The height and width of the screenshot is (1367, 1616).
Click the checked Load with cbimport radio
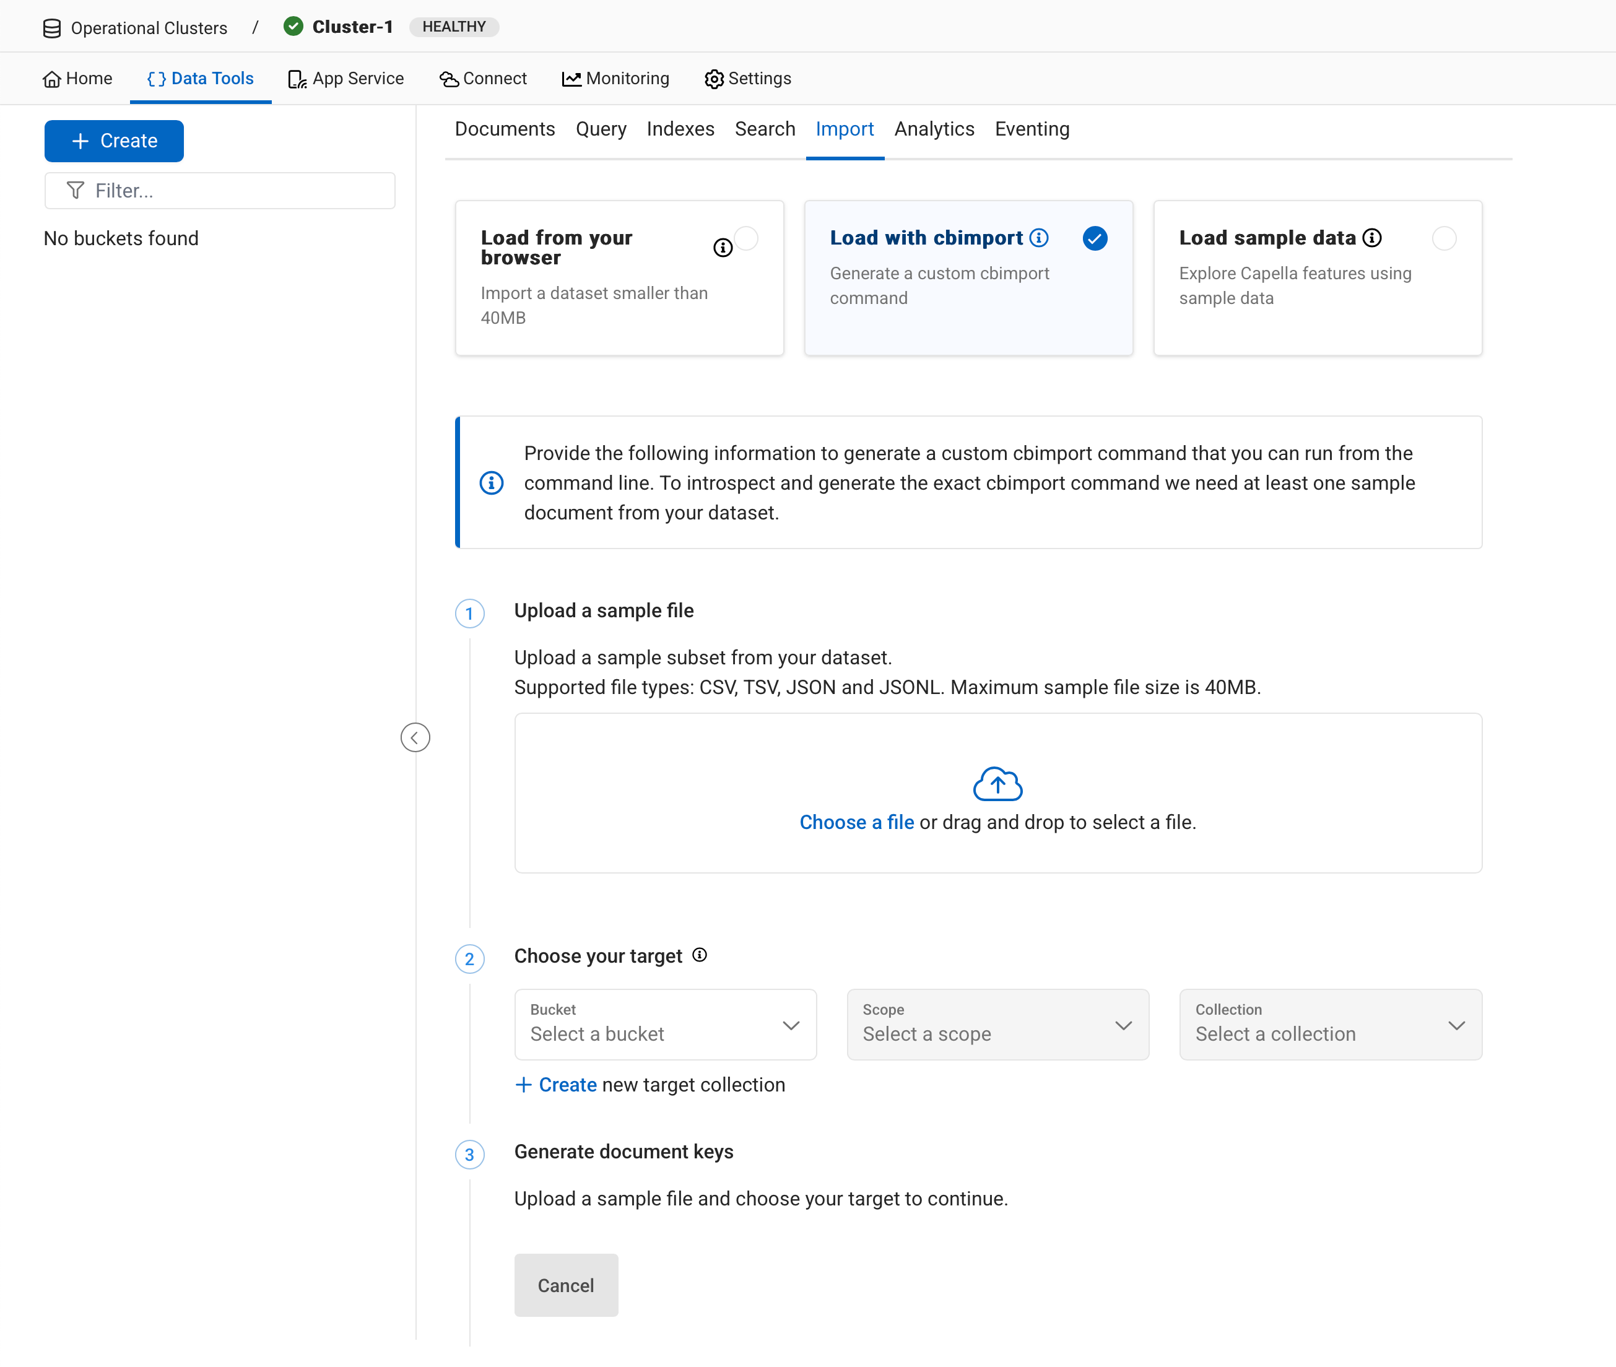point(1095,238)
